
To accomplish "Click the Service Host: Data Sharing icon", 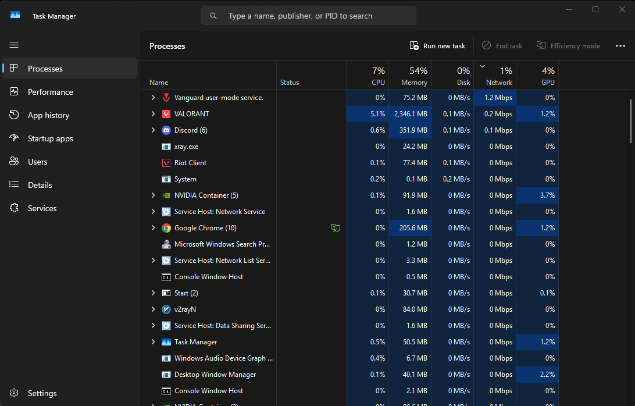I will (x=166, y=326).
